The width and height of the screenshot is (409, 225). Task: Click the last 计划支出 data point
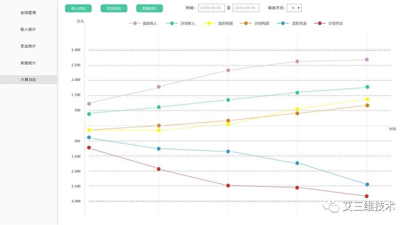[x=367, y=196]
